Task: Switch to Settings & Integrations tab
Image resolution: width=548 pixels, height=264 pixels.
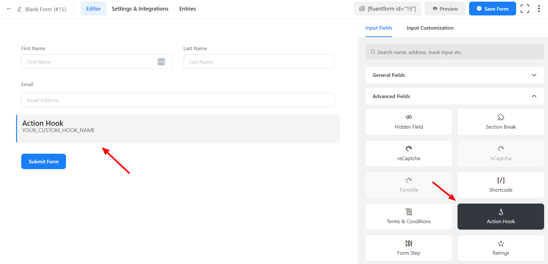Action: tap(140, 9)
